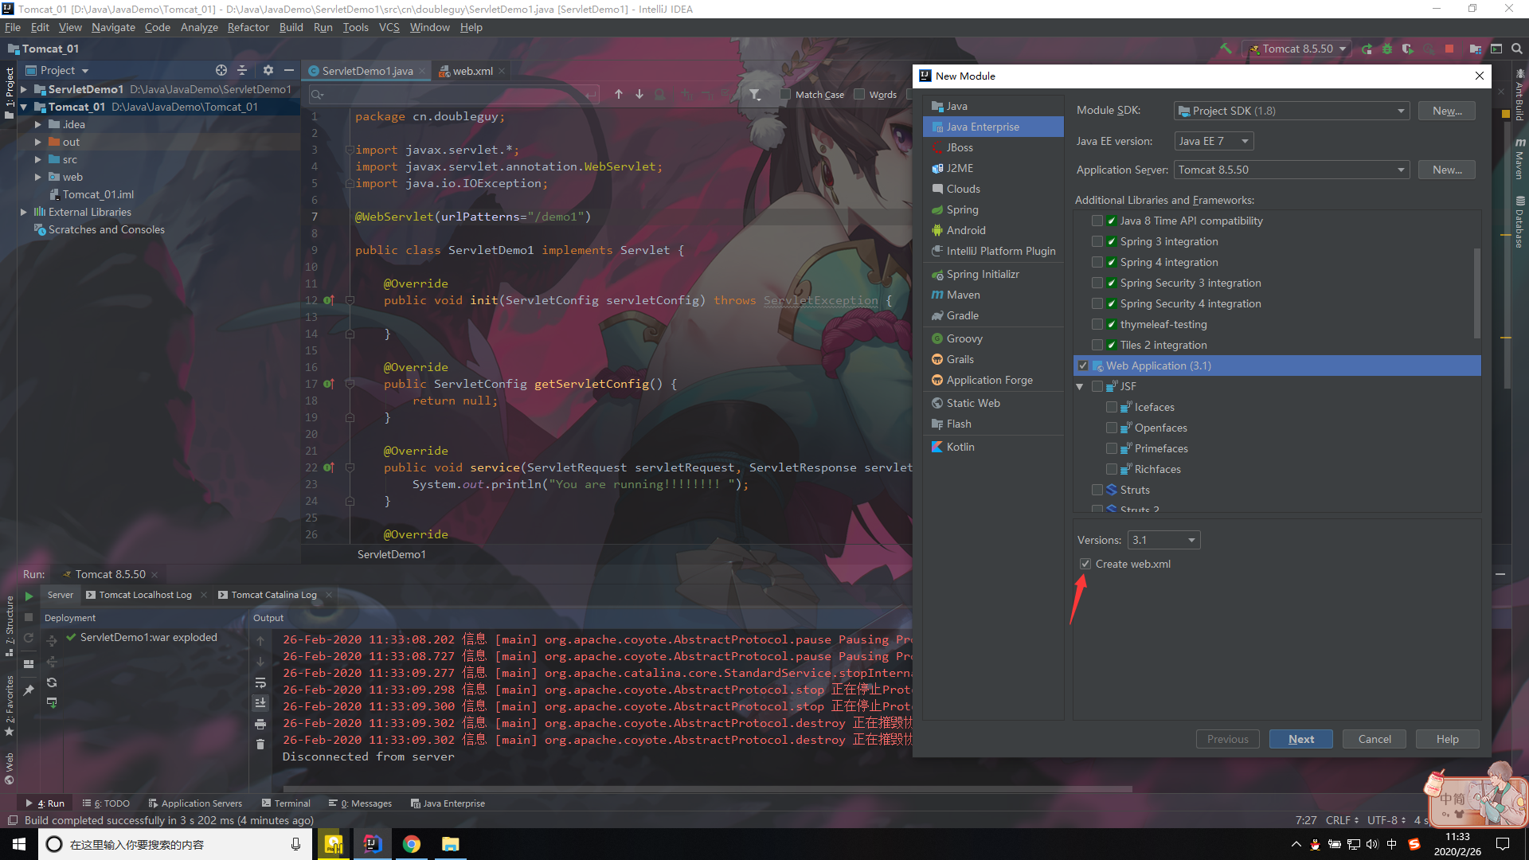This screenshot has width=1529, height=860.
Task: Click the red Stop button in top toolbar
Action: (x=1449, y=49)
